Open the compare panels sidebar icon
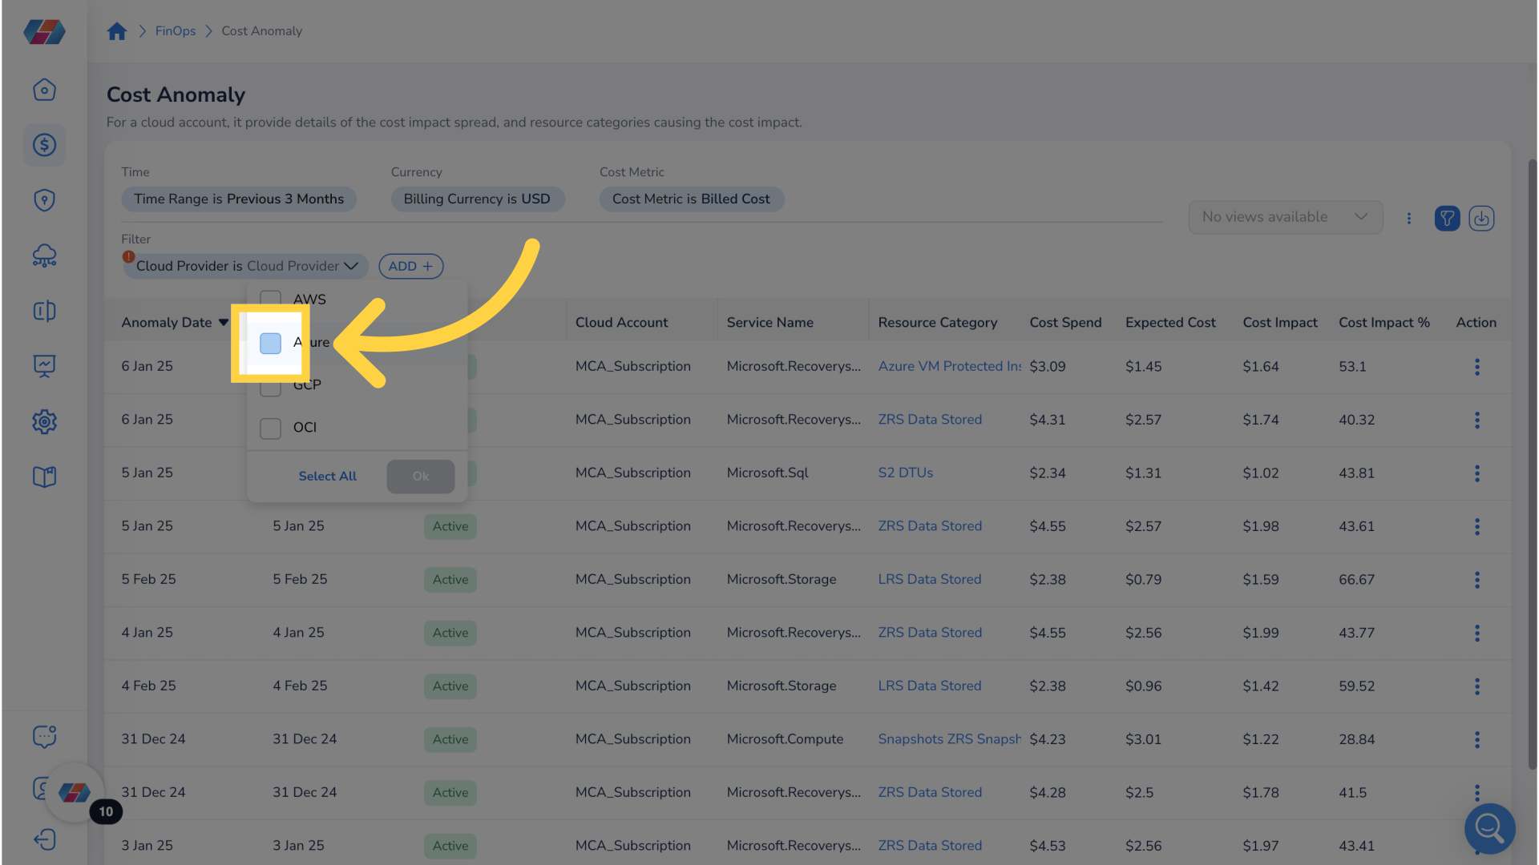Viewport: 1539px width, 865px height. point(44,311)
